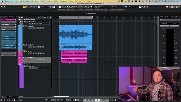181x102 pixels.
Task: Solo the 480 Plate FX track
Action: (x=27, y=66)
